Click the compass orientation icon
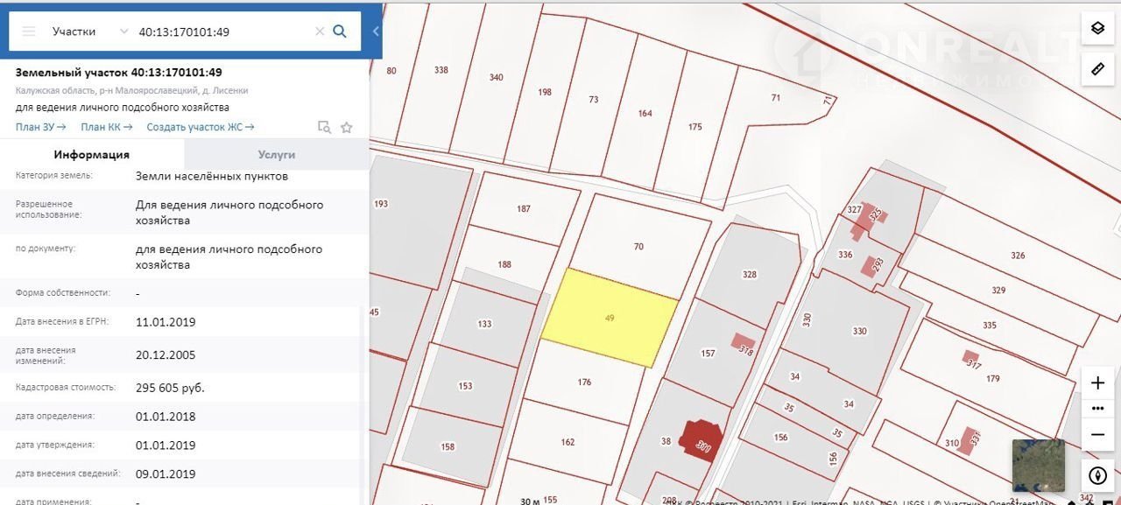Screen dimensions: 1121x505 tap(1097, 476)
